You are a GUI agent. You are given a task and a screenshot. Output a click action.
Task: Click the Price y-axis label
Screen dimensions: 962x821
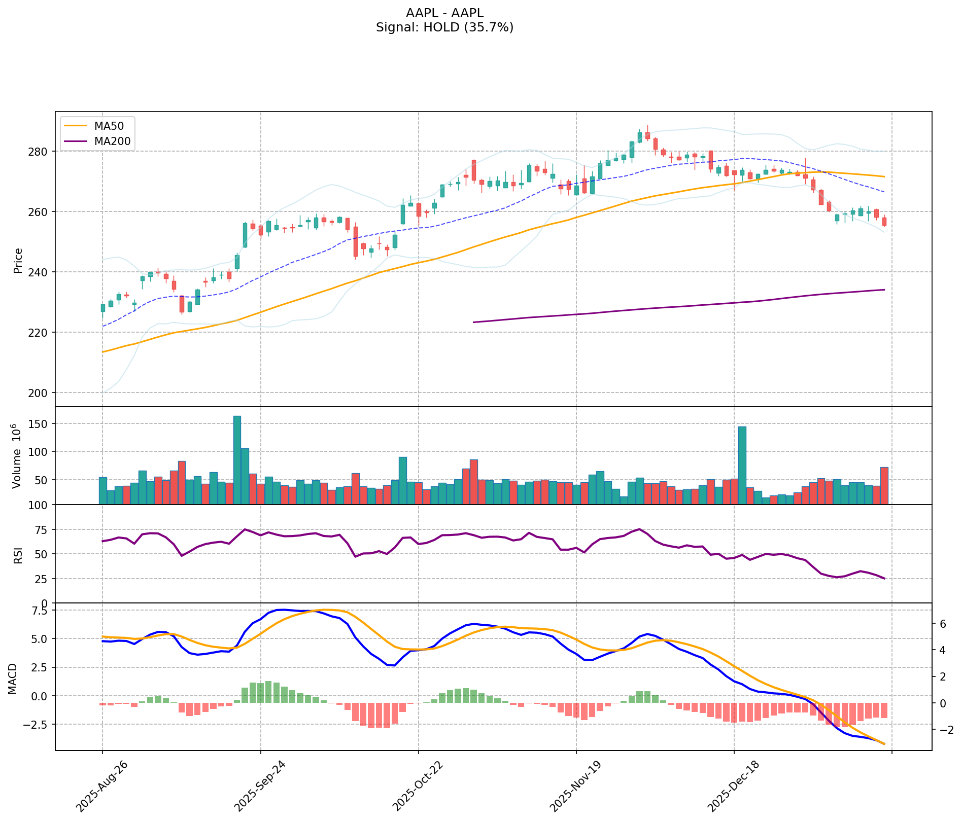coord(18,260)
